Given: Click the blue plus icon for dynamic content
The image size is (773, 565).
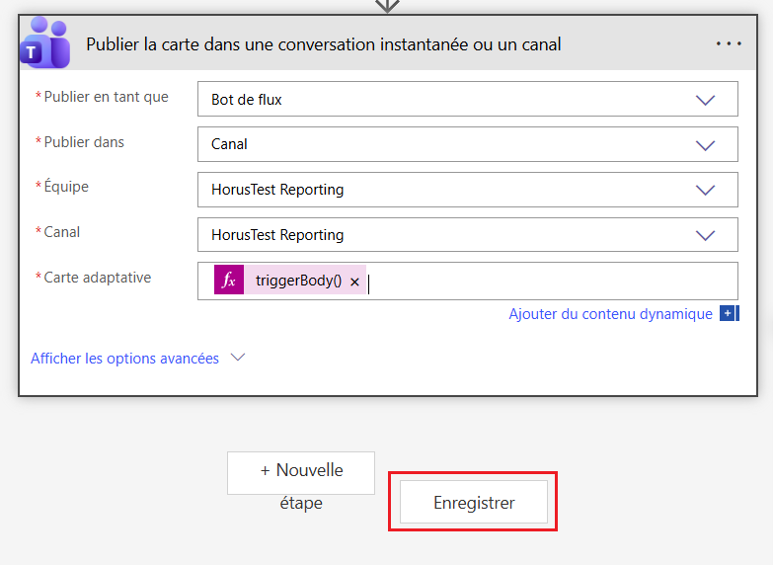Looking at the screenshot, I should click(x=729, y=314).
